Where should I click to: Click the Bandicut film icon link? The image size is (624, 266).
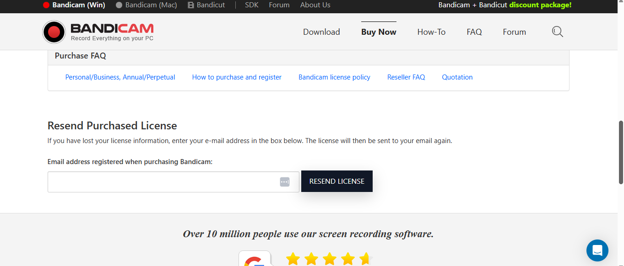(x=206, y=5)
